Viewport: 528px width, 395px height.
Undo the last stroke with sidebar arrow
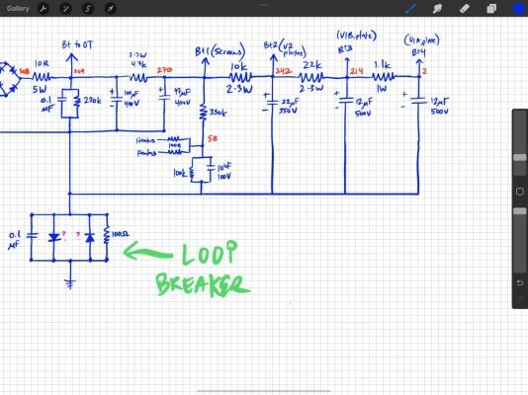coord(519,282)
